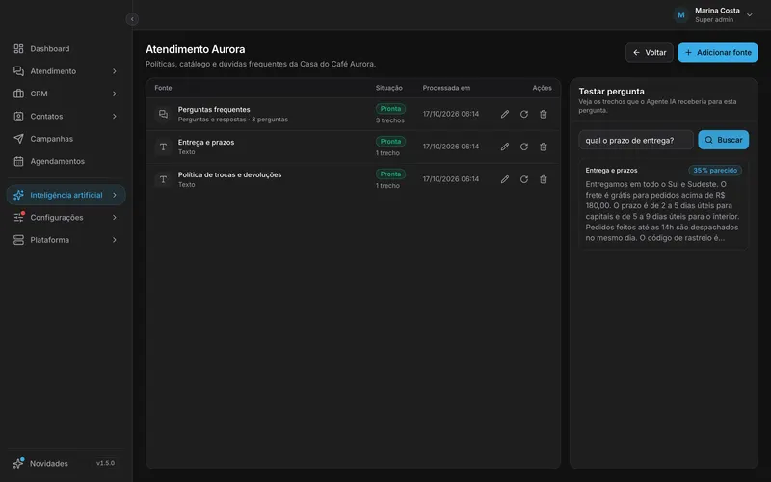Click the M user avatar
The image size is (771, 482).
[681, 15]
